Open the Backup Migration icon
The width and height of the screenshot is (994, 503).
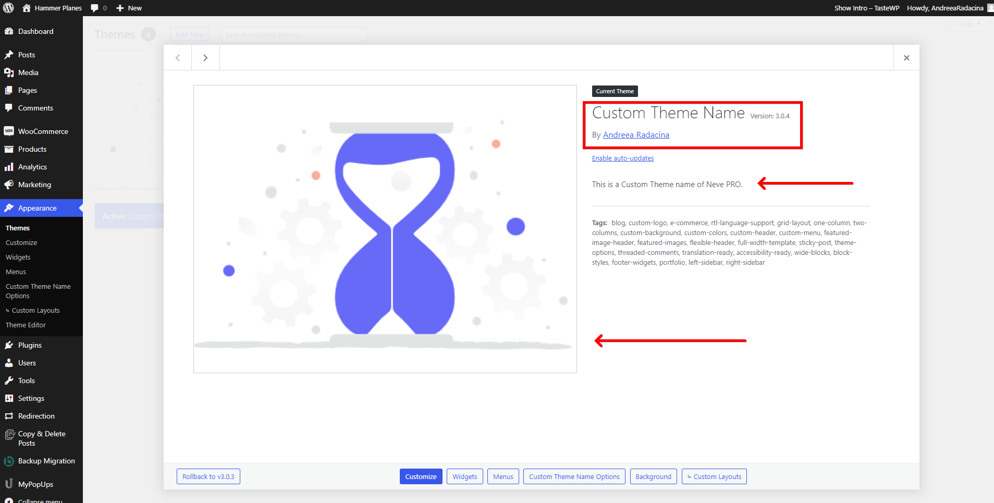click(x=10, y=461)
